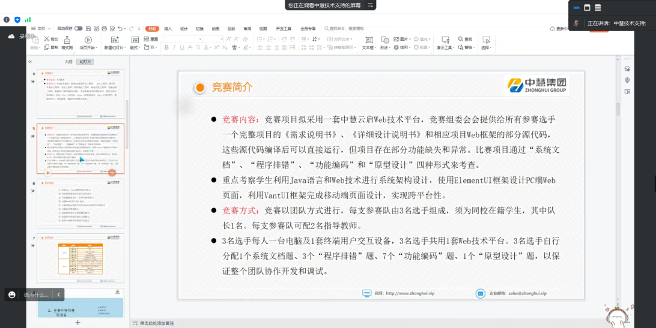The width and height of the screenshot is (656, 328).
Task: Click the Copy (复制) icon
Action: point(47,47)
